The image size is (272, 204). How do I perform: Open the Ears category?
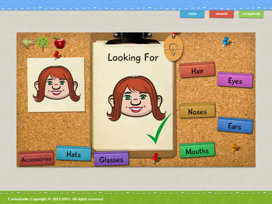(x=235, y=125)
